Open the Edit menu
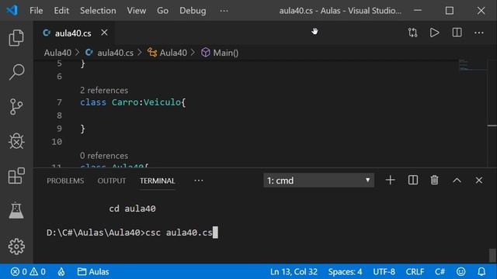Viewport: 497px width, 279px height. coord(61,10)
